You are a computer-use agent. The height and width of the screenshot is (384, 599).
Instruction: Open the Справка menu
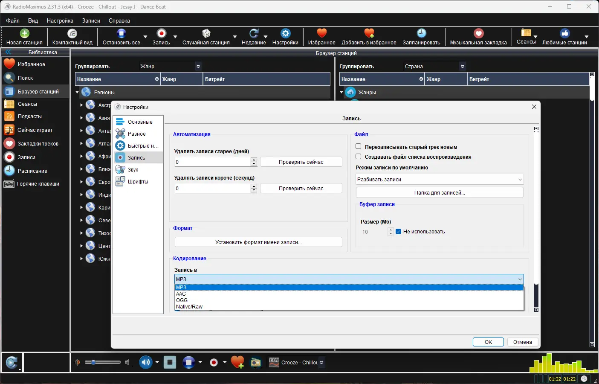tap(119, 20)
